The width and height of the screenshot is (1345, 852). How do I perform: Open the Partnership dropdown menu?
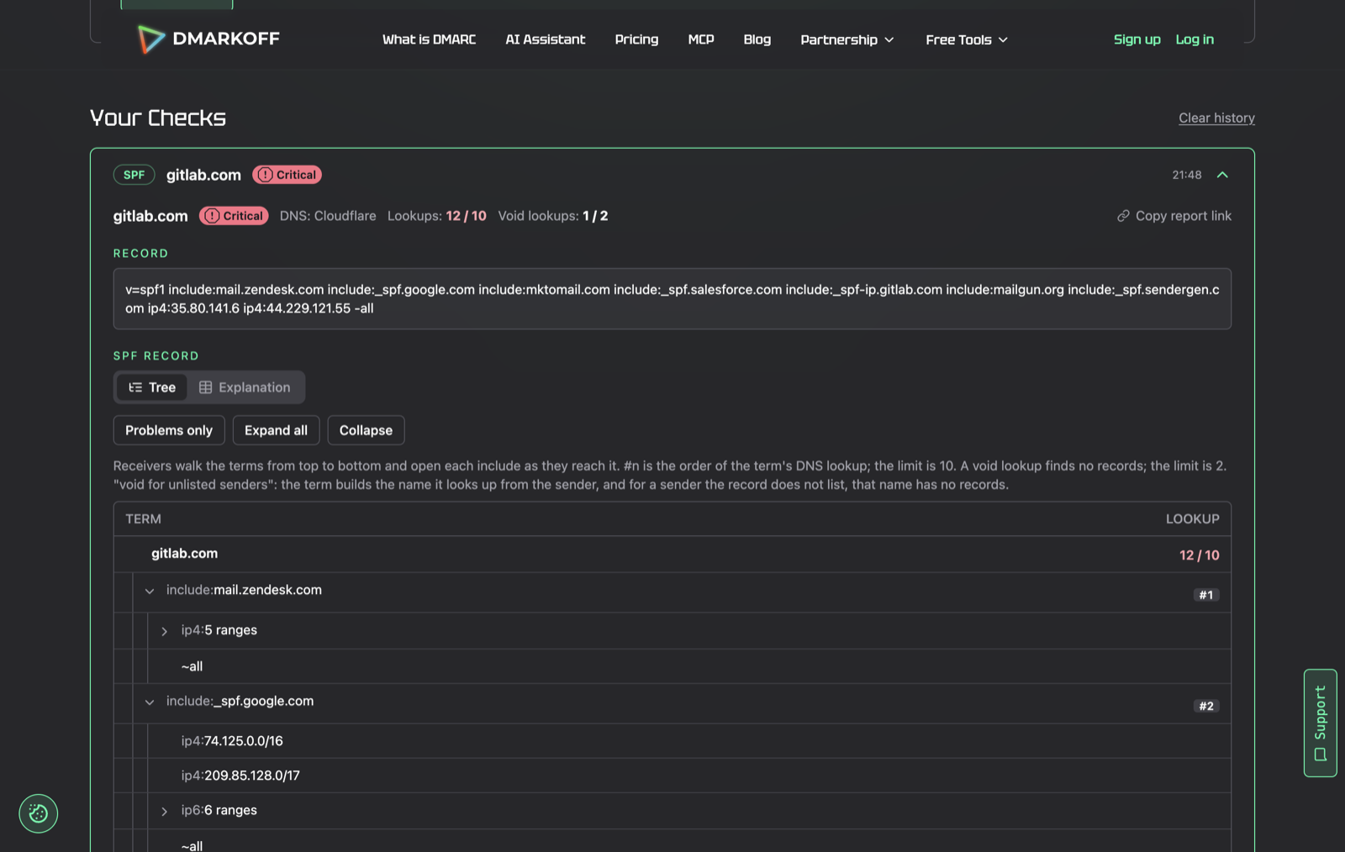(847, 39)
